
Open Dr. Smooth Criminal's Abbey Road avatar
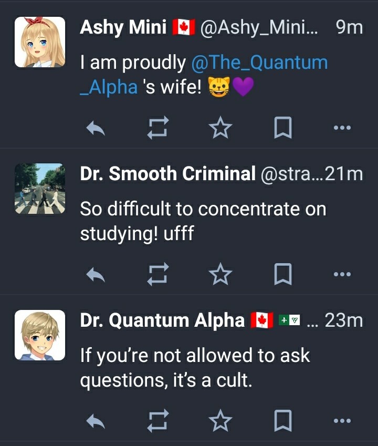pos(40,189)
